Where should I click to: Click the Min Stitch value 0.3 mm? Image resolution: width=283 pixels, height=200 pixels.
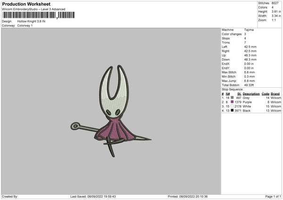tap(249, 76)
